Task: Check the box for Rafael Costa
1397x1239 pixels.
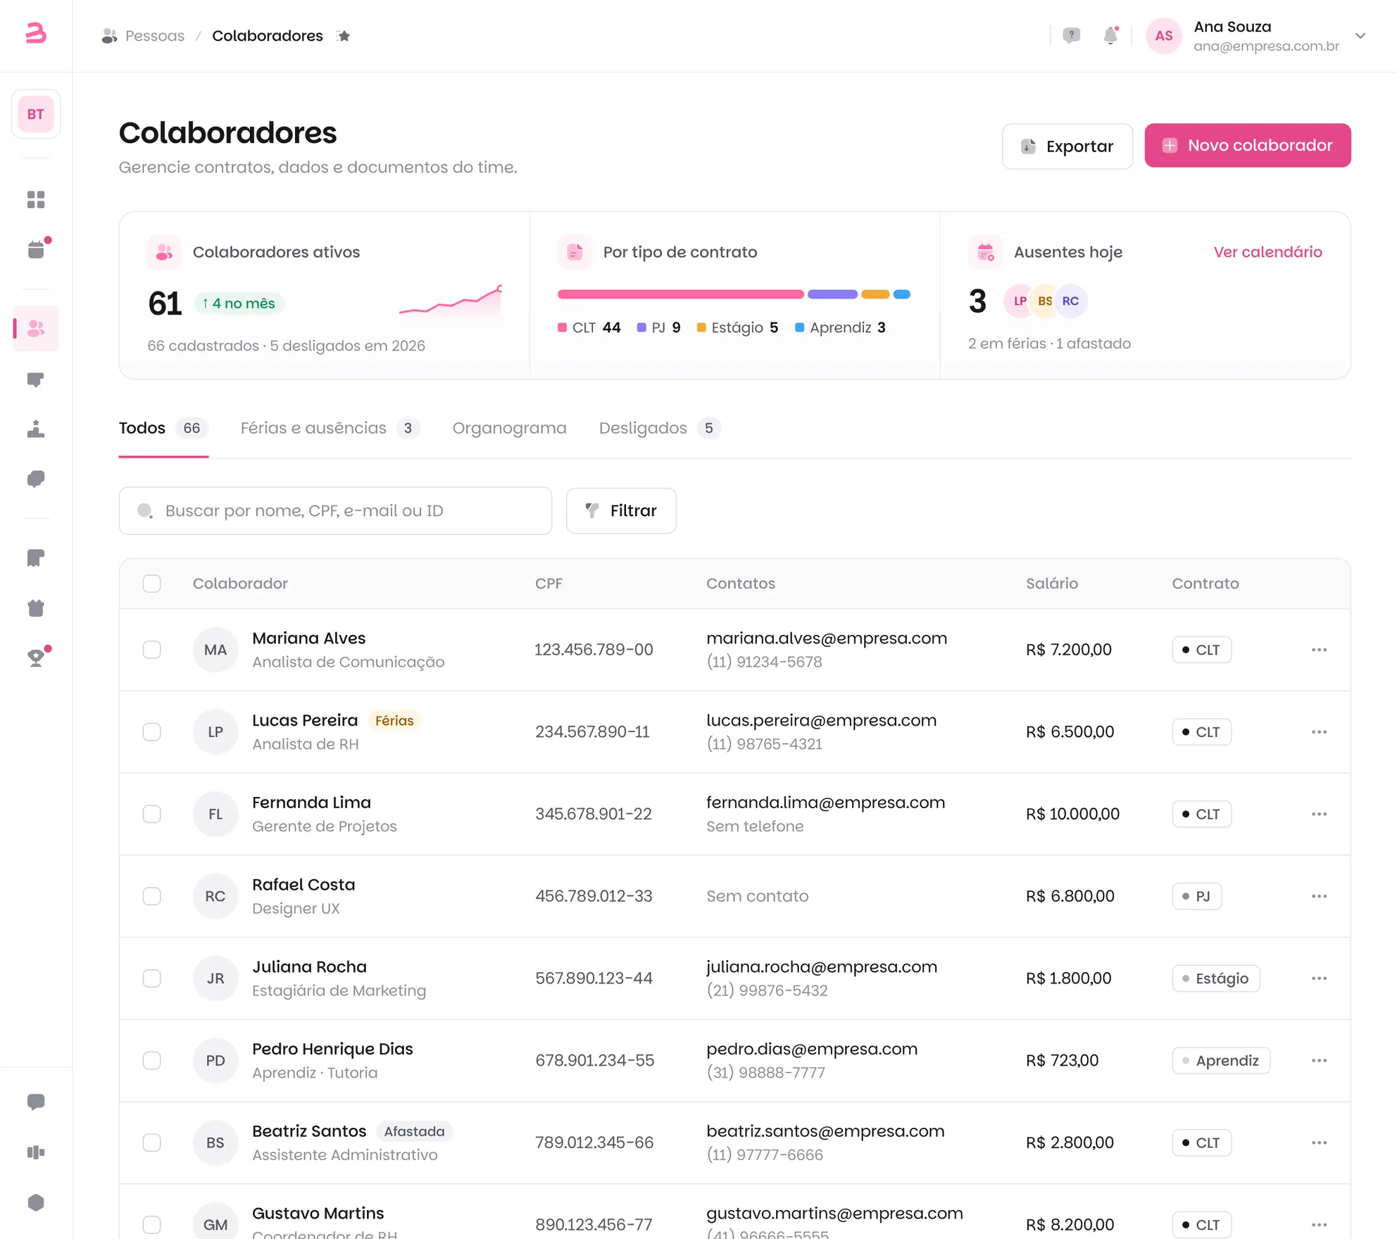Action: [152, 896]
